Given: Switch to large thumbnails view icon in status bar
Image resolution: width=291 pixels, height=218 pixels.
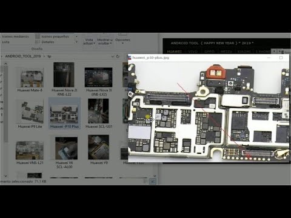Looking at the screenshot, I should click(x=153, y=181).
